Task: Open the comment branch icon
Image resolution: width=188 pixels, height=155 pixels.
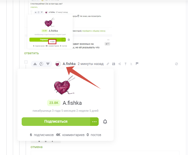Action: pos(131,64)
